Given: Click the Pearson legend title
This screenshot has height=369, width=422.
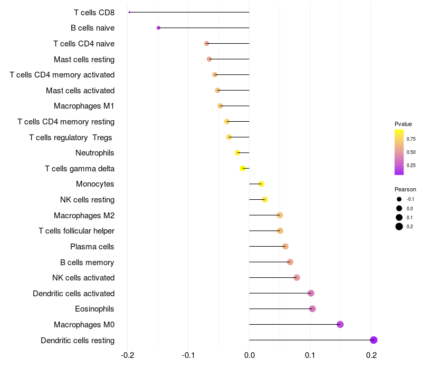Looking at the screenshot, I should (405, 189).
